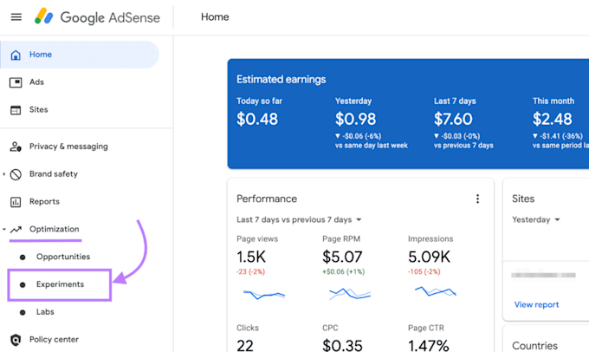Click the Privacy & messaging person icon
The height and width of the screenshot is (352, 589).
coord(16,147)
